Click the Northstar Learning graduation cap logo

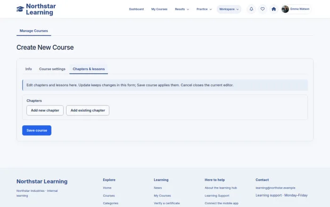pyautogui.click(x=20, y=9)
